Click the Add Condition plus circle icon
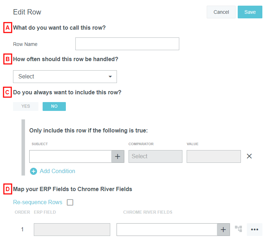Viewport: 268px width, 243px height. pyautogui.click(x=34, y=171)
